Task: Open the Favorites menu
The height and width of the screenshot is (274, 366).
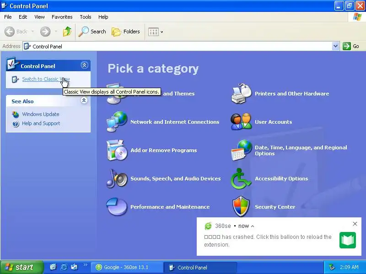Action: [62, 17]
